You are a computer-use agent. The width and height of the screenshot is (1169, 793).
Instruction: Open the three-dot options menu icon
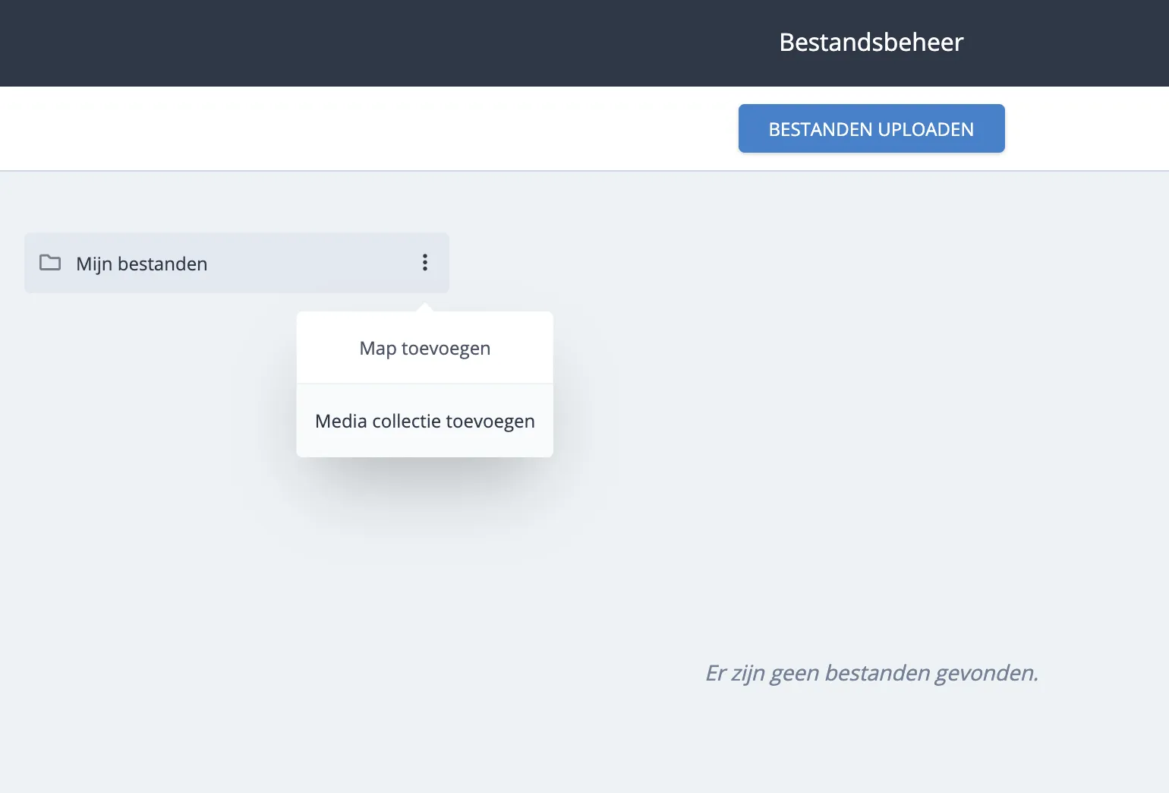(425, 263)
